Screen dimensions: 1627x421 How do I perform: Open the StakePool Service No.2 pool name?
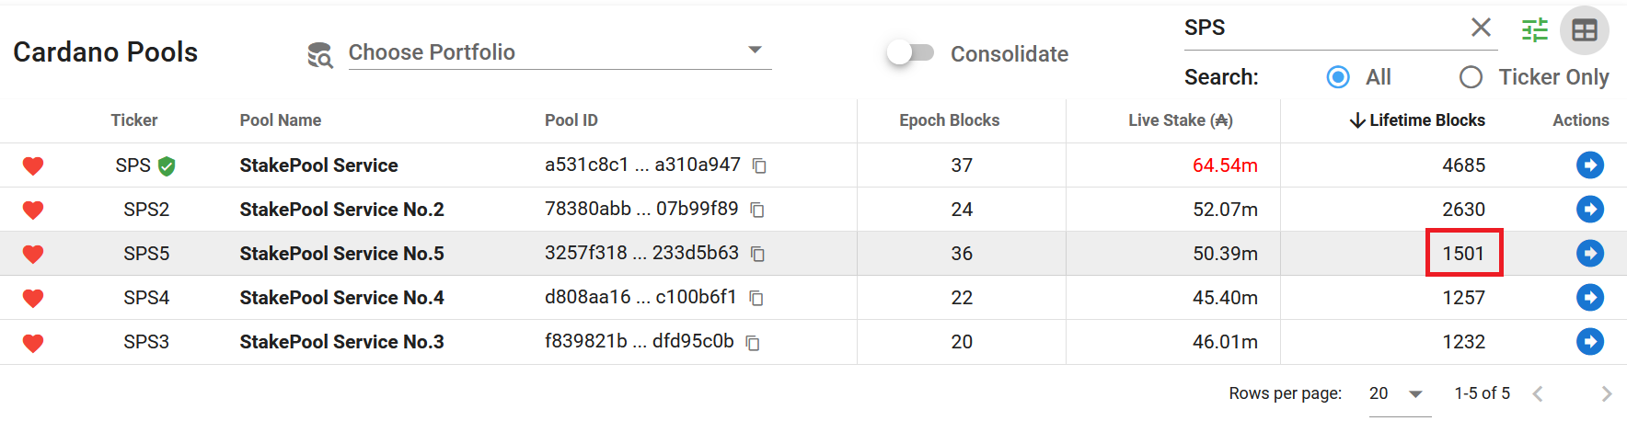(341, 210)
